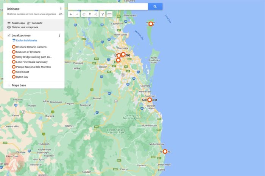
Task: Click the Warwick town label
Action: (50, 116)
